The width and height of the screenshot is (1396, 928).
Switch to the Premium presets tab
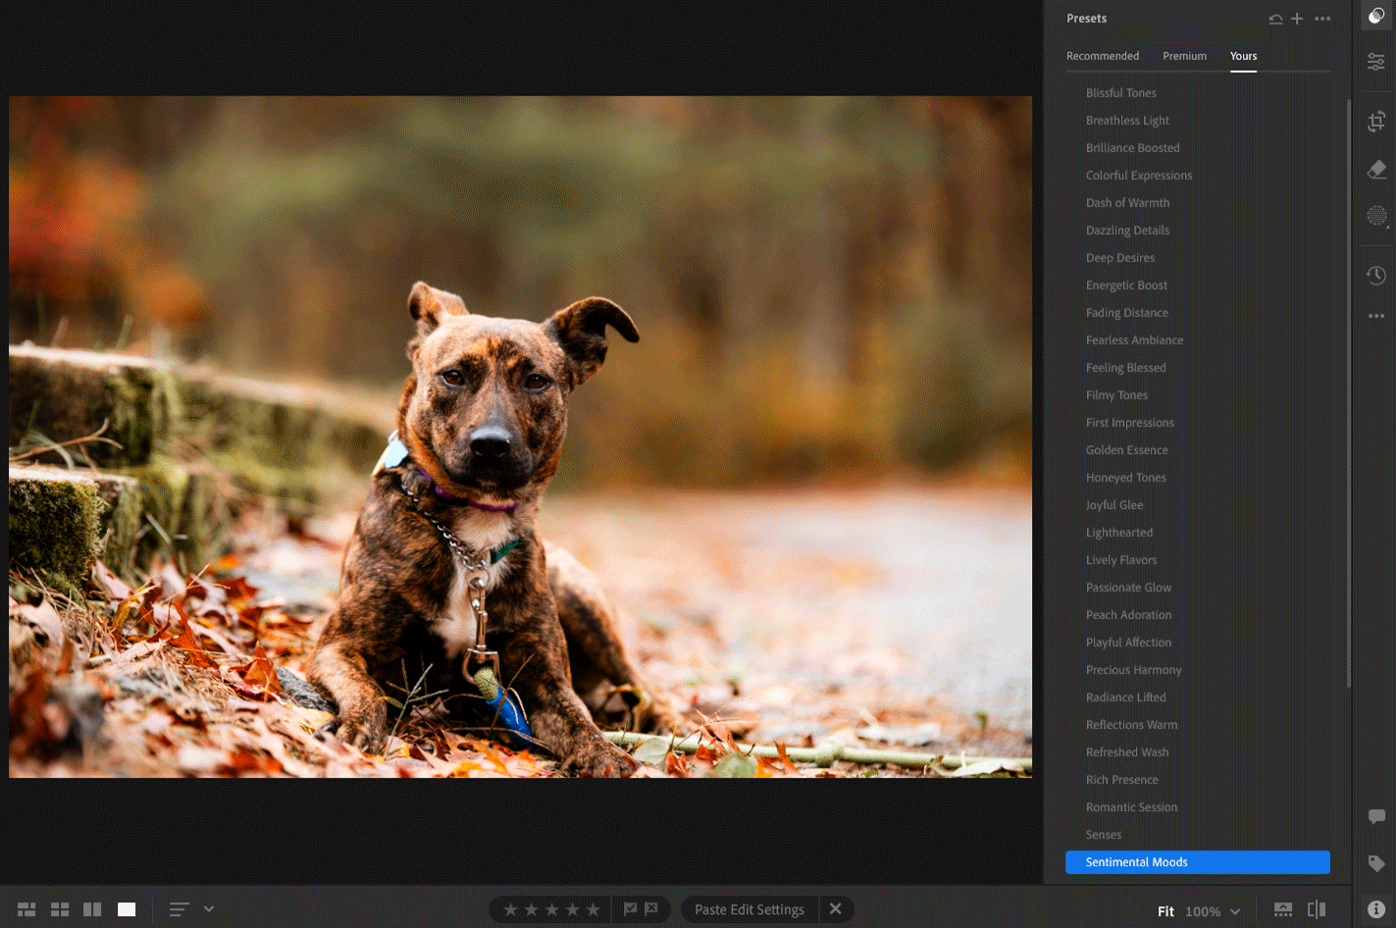(1184, 56)
